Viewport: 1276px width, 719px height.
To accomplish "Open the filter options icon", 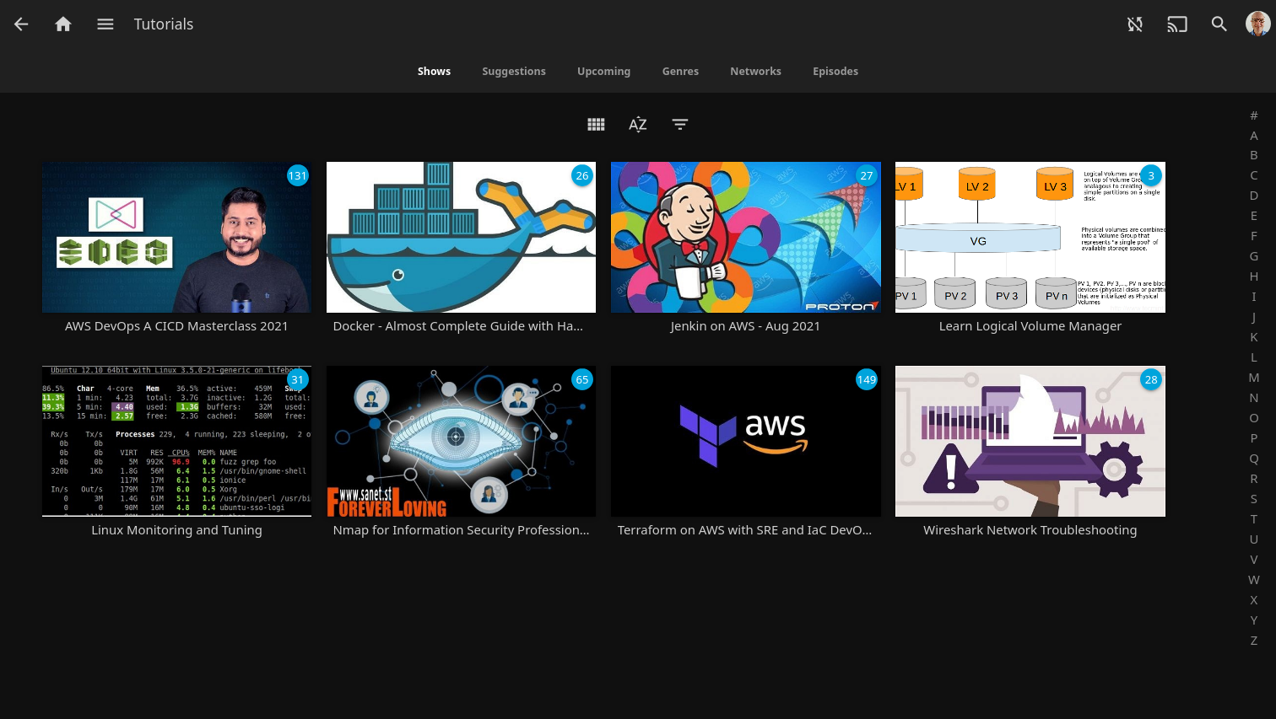I will [x=680, y=125].
